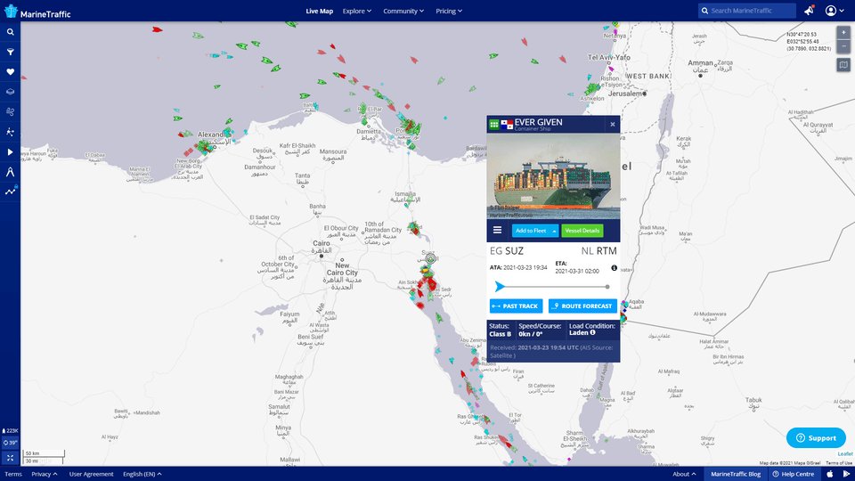
Task: Click the blue voyage progress arrow marker
Action: pos(499,286)
